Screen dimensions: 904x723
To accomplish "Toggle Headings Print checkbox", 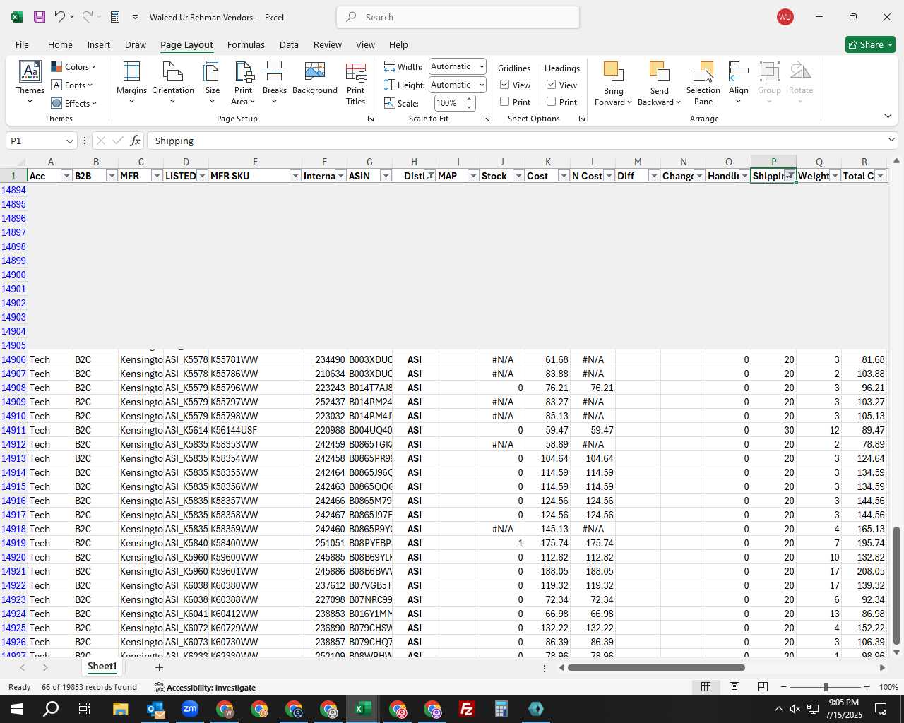I will point(552,102).
